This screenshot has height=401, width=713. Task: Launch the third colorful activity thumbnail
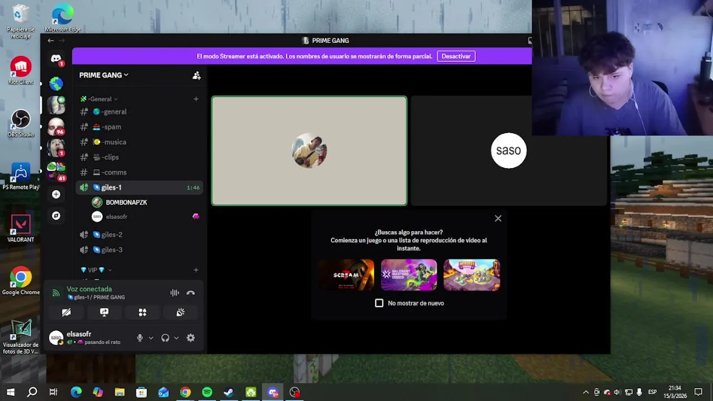click(x=472, y=275)
